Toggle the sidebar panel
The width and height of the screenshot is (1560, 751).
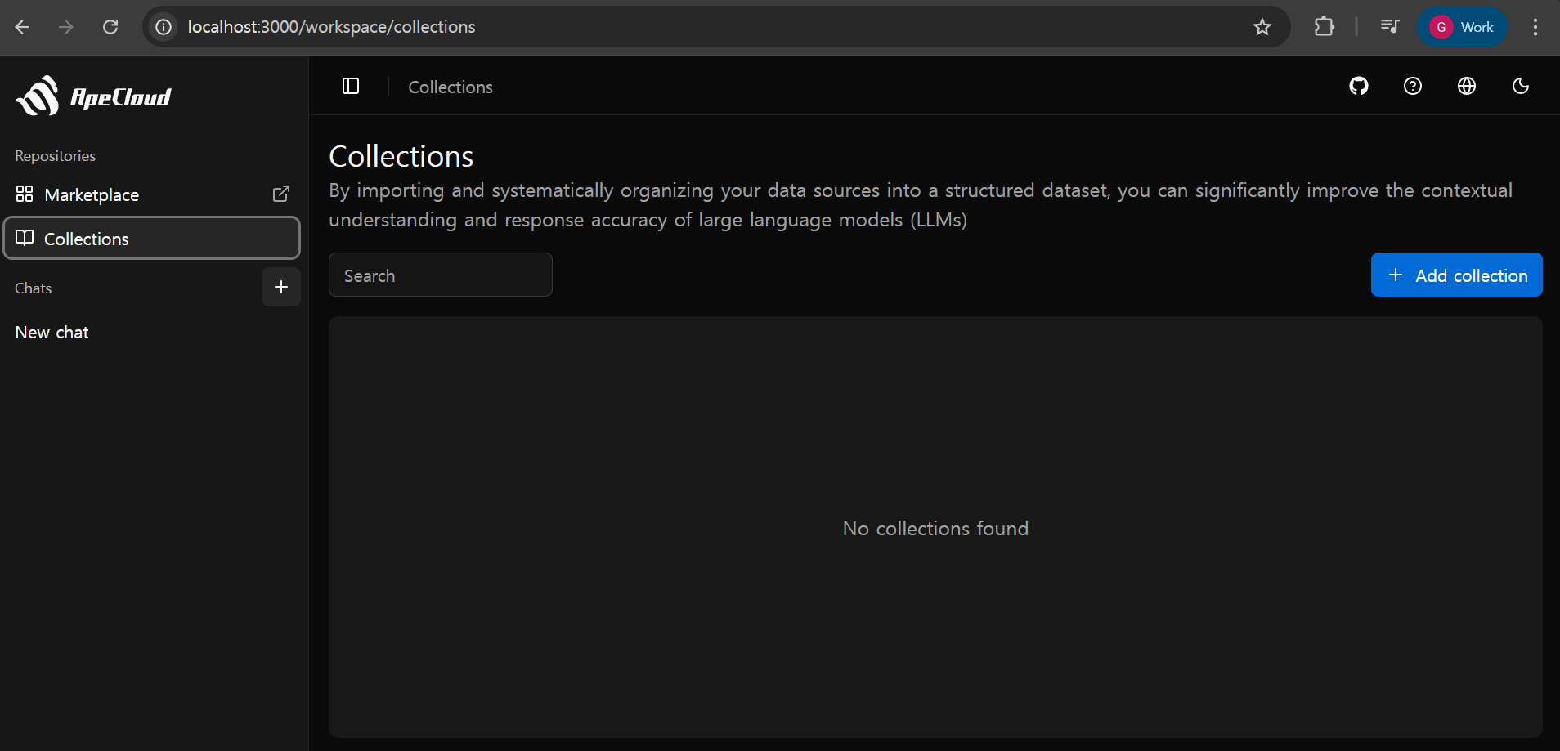coord(351,86)
